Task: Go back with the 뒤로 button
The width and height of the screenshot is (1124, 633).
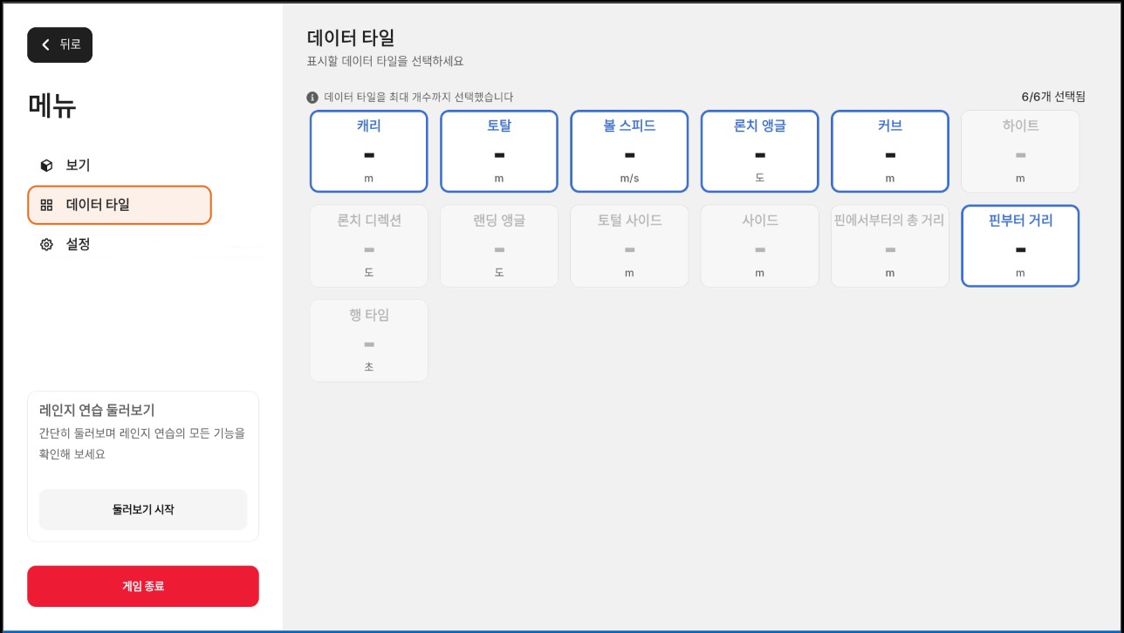Action: click(x=59, y=45)
